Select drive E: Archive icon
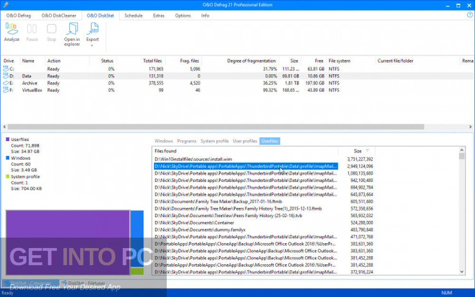Viewport: 475px width, 297px height. click(x=6, y=83)
